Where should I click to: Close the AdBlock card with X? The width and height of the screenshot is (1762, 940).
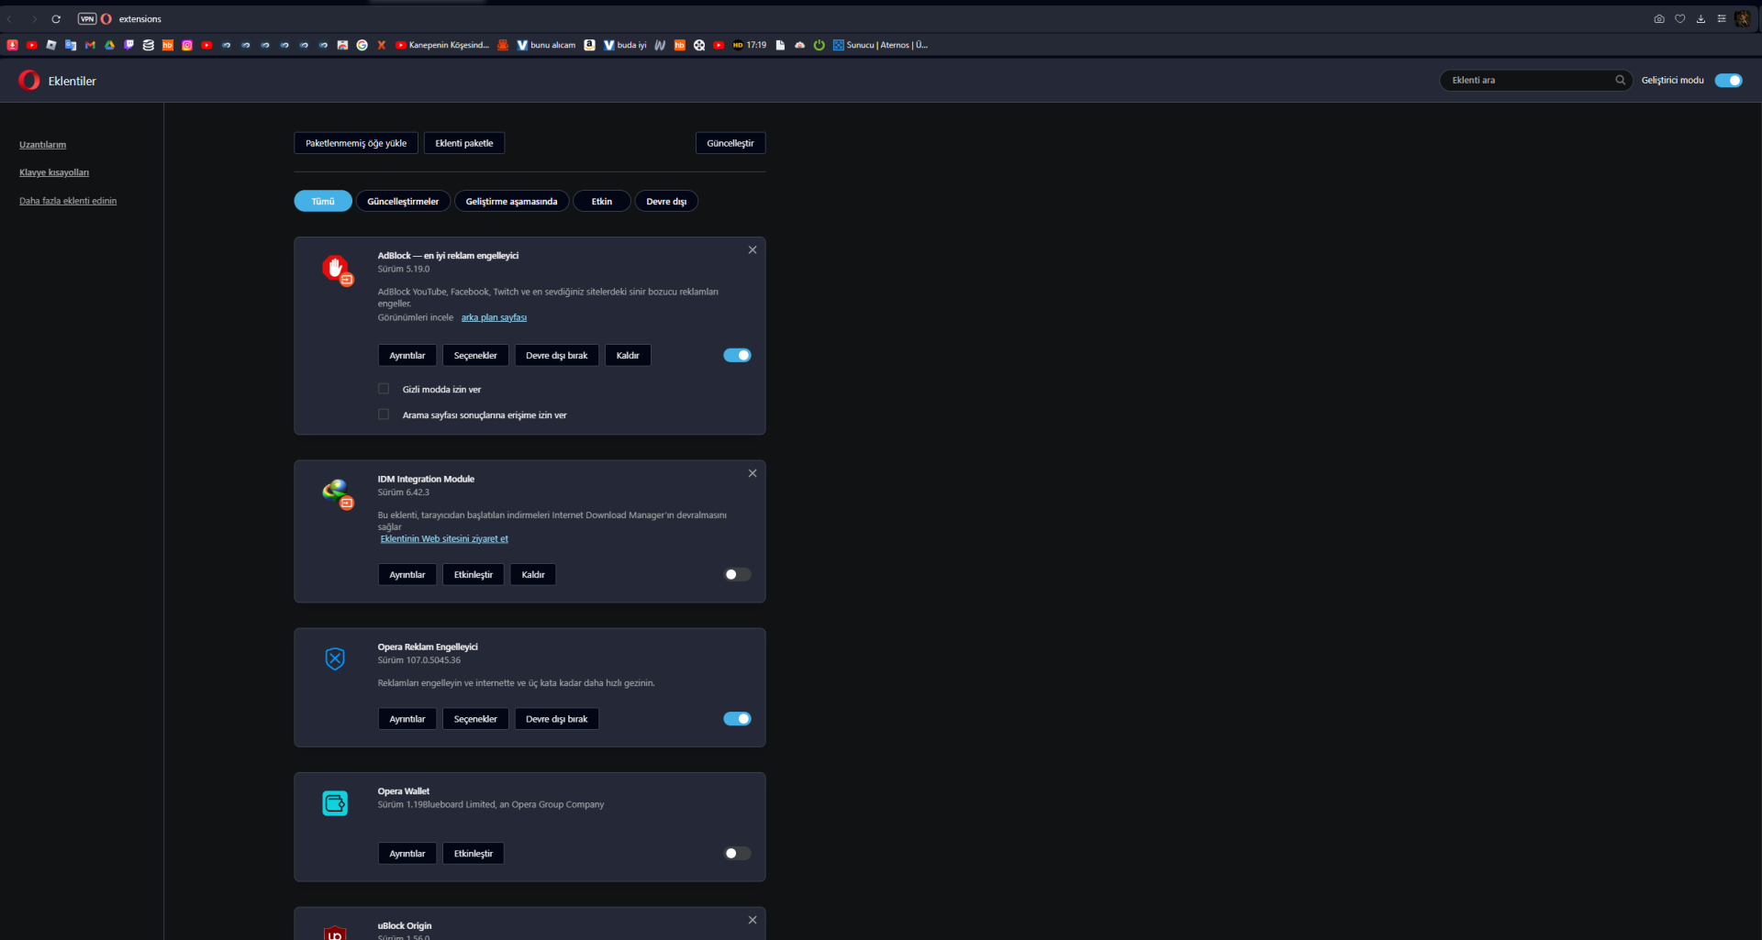click(753, 250)
